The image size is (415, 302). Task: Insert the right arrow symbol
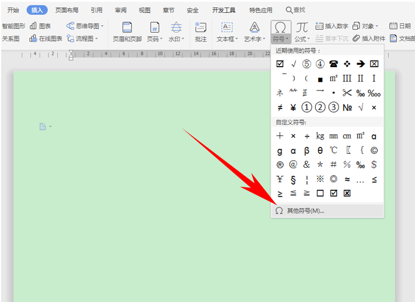pyautogui.click(x=361, y=64)
